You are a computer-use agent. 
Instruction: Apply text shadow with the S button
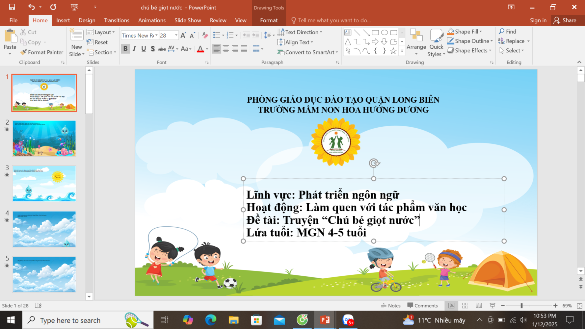[153, 49]
